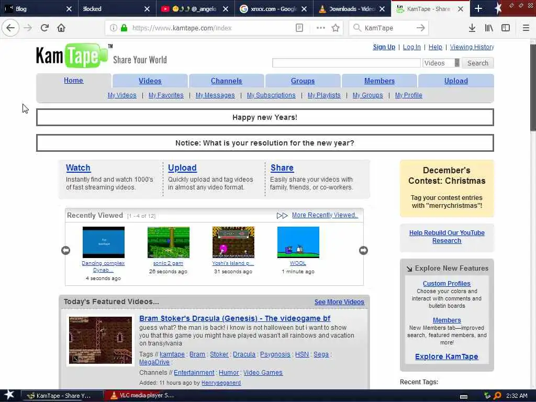Screen dimensions: 536x402
Task: Show previous recently viewed videos arrow
Action: click(x=65, y=251)
